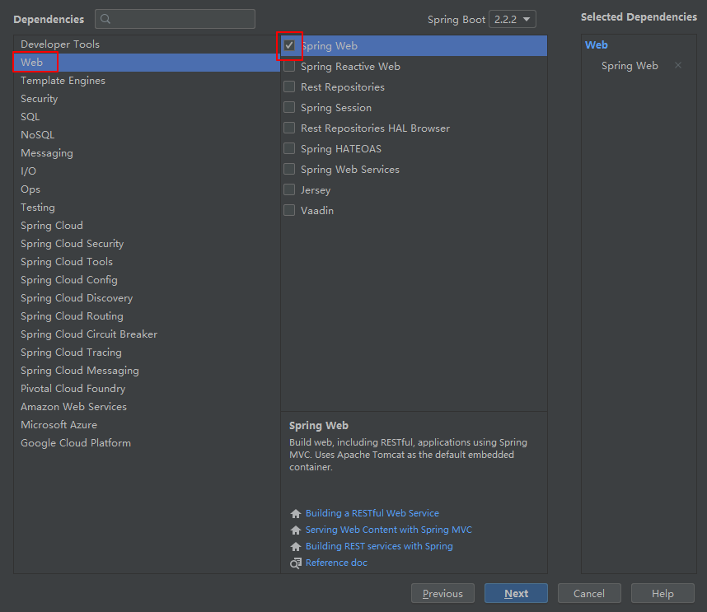This screenshot has width=707, height=612.
Task: Enable the Jersey dependency checkbox
Action: point(289,189)
